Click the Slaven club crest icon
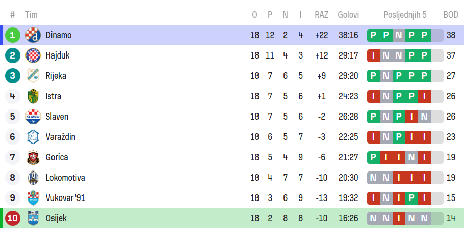This screenshot has height=229, width=464. pos(33,117)
